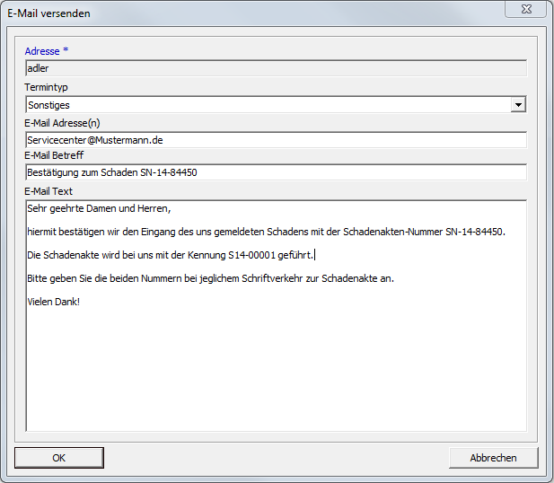The image size is (554, 483).
Task: Place cursor in 'Bitte geben Sie' sentence
Action: (x=210, y=278)
